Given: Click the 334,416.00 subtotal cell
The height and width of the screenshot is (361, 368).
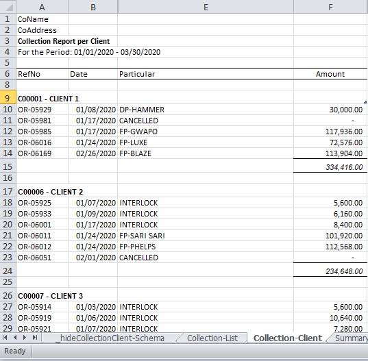Looking at the screenshot, I should 330,166.
